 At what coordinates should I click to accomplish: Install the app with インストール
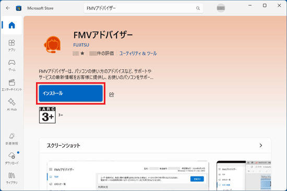(70, 93)
